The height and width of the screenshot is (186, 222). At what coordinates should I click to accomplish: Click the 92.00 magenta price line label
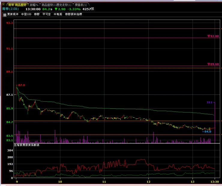click(x=213, y=36)
